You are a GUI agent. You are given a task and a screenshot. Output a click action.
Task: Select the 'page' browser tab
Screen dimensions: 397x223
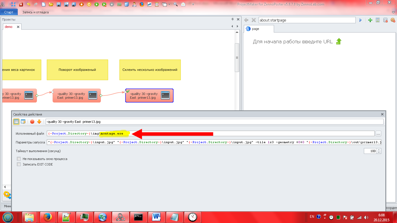[259, 29]
